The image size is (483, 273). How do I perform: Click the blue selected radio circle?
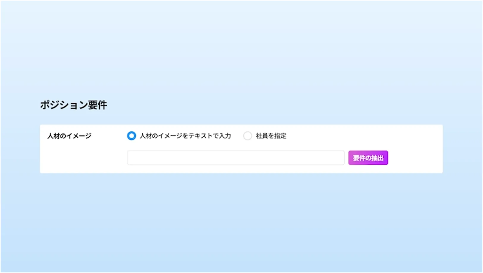(131, 136)
